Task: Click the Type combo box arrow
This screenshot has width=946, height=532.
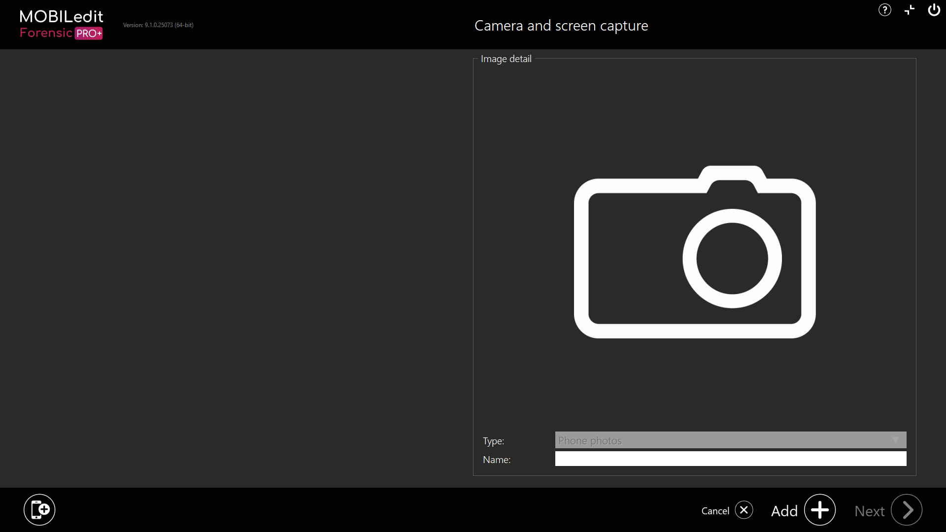Action: tap(895, 440)
